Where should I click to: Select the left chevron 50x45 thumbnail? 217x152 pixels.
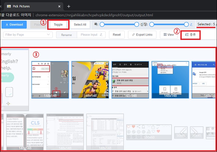pyautogui.click(x=181, y=133)
